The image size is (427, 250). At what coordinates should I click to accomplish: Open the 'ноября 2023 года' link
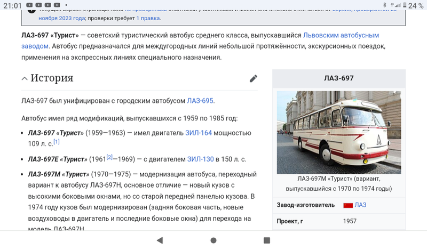(61, 18)
